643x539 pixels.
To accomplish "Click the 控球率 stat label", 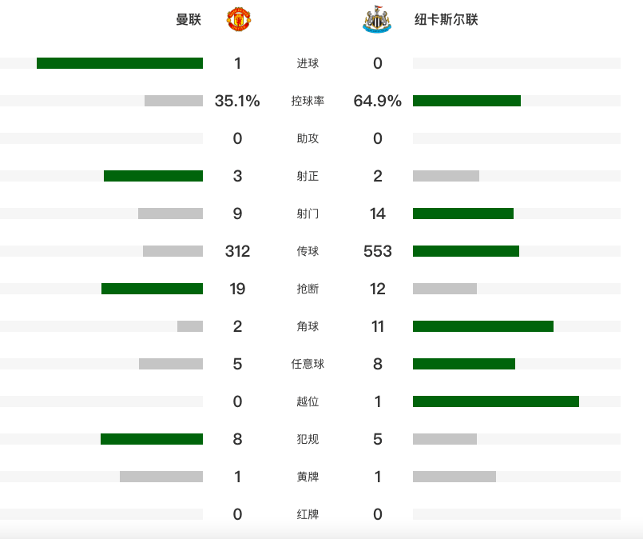I will click(x=308, y=102).
